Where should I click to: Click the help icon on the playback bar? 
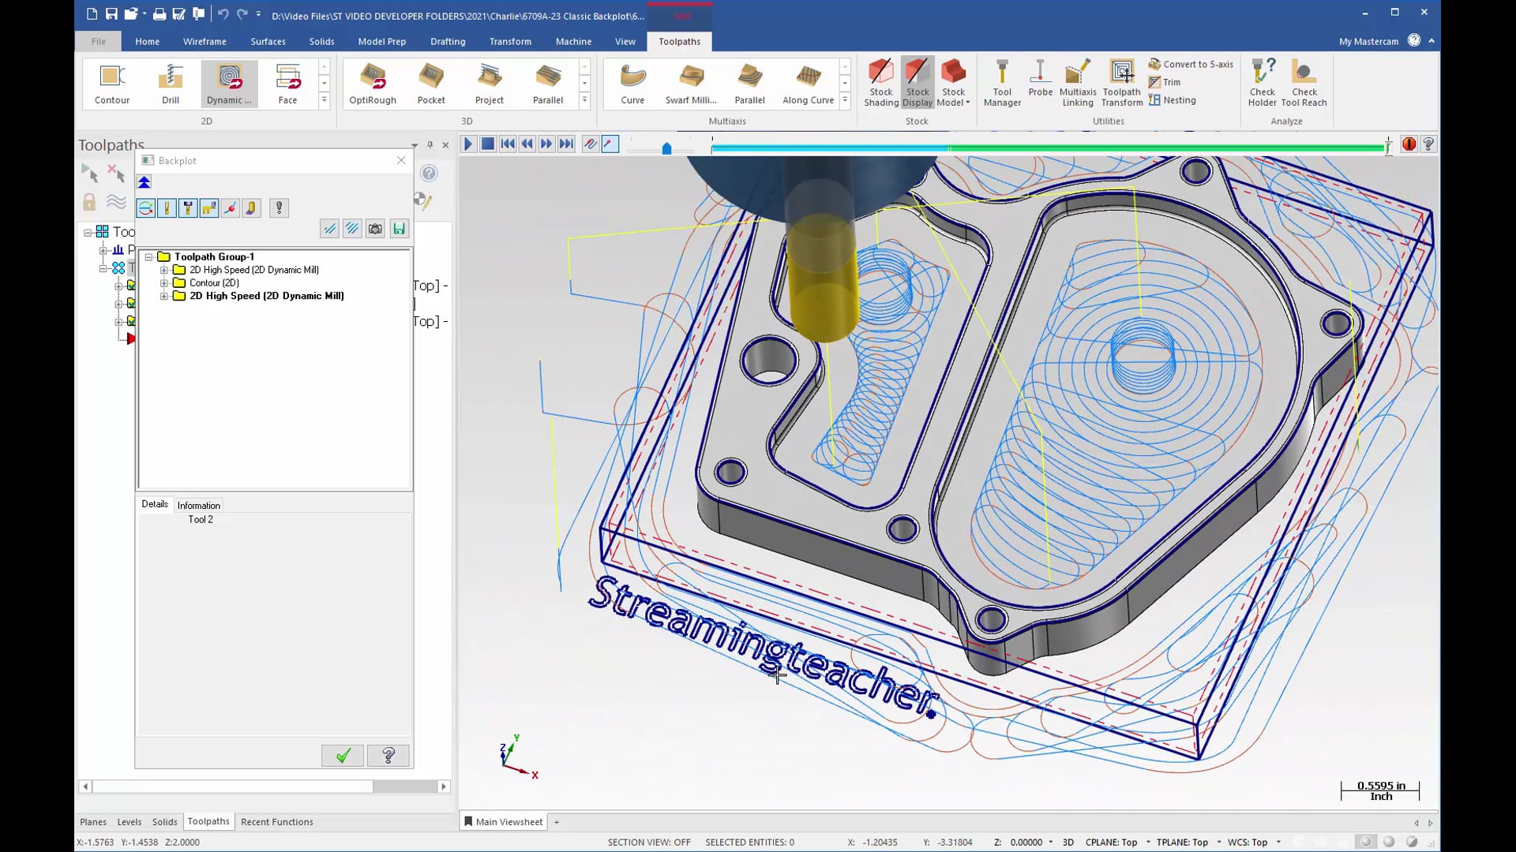1428,144
